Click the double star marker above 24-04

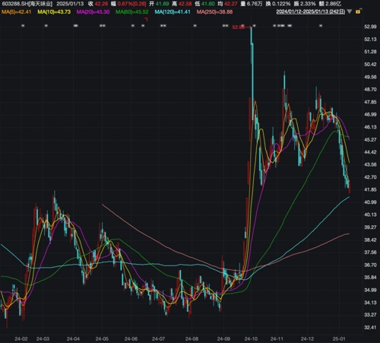click(76, 26)
